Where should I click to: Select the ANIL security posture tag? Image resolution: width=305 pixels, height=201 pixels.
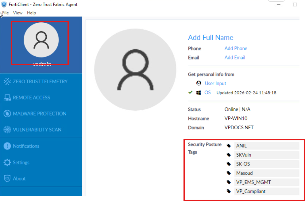tap(267, 146)
